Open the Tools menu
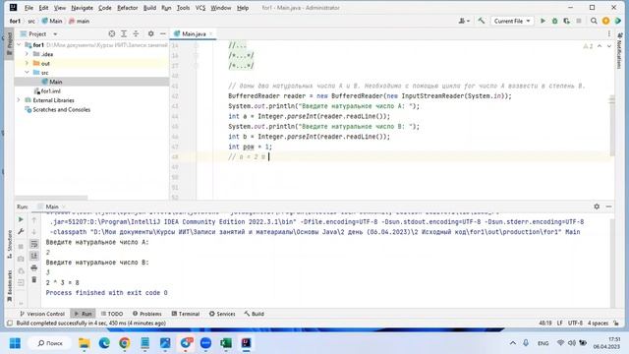This screenshot has width=629, height=354. pos(183,8)
